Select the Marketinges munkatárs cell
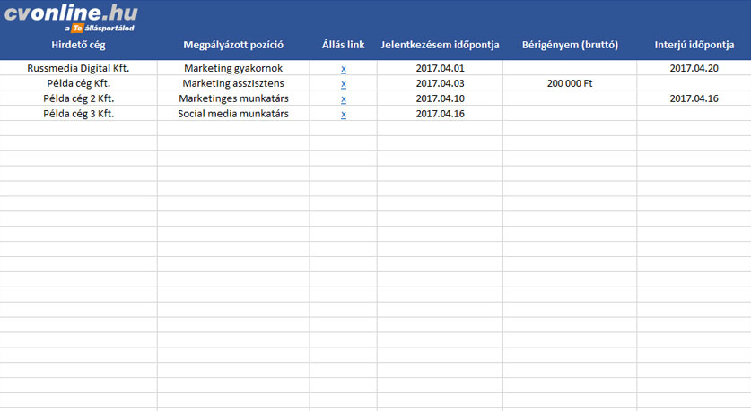Image resolution: width=751 pixels, height=411 pixels. [233, 98]
